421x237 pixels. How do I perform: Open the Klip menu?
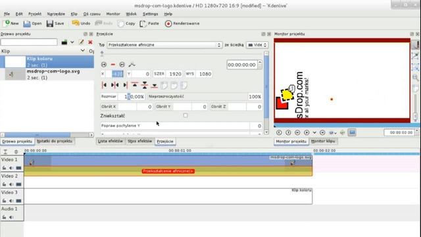74,14
